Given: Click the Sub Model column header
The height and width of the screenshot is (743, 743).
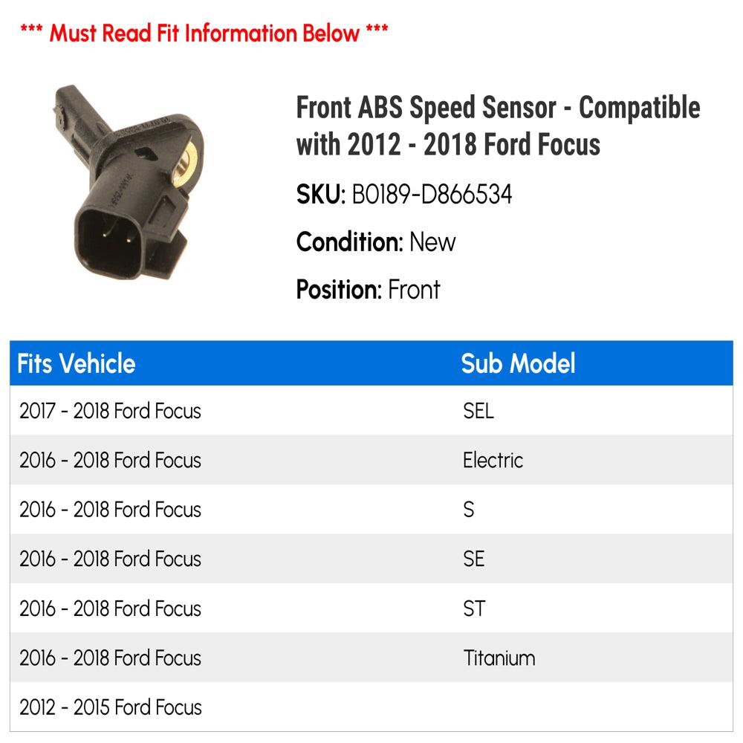Looking at the screenshot, I should click(x=518, y=364).
